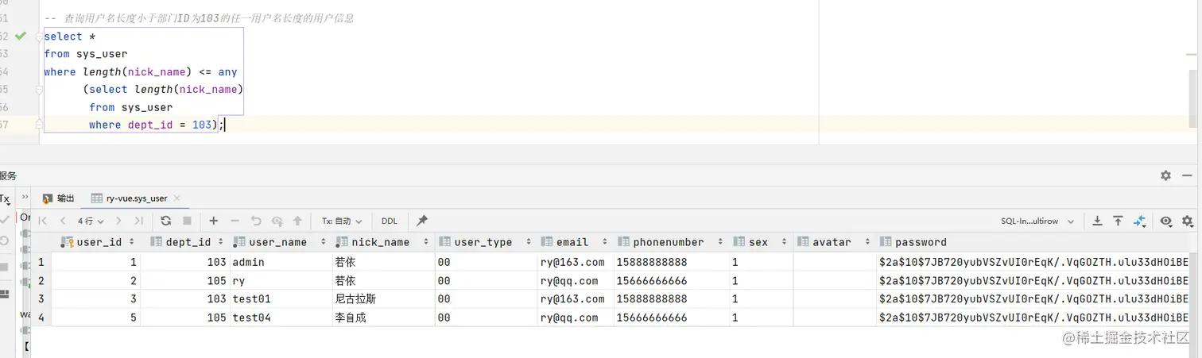This screenshot has height=358, width=1202.
Task: Reload the result page with refresh icon
Action: click(x=165, y=221)
